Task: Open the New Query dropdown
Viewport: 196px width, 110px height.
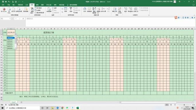Action: click(x=32, y=10)
